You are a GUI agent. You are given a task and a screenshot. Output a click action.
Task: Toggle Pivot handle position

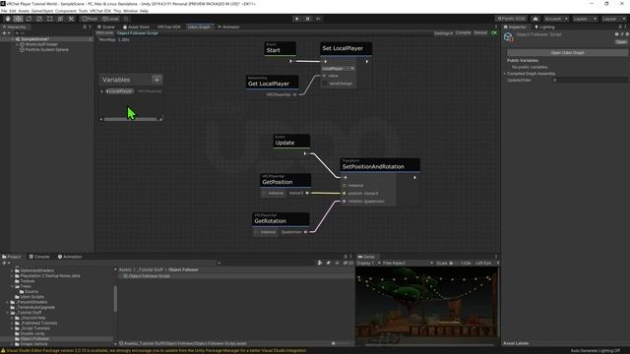tap(90, 19)
